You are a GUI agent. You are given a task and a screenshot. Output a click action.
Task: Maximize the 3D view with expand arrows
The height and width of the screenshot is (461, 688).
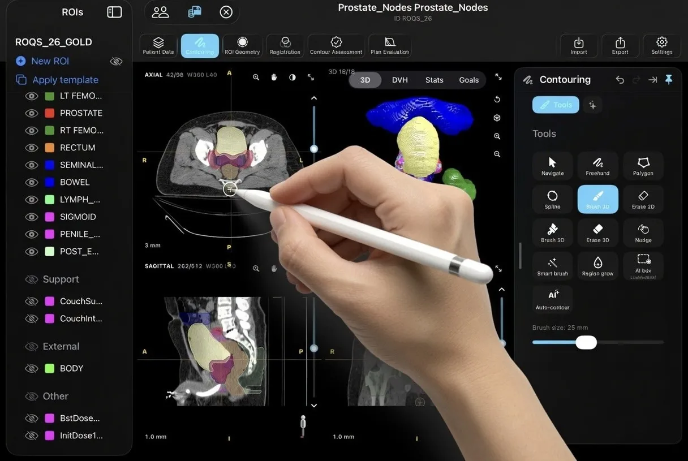tap(498, 77)
